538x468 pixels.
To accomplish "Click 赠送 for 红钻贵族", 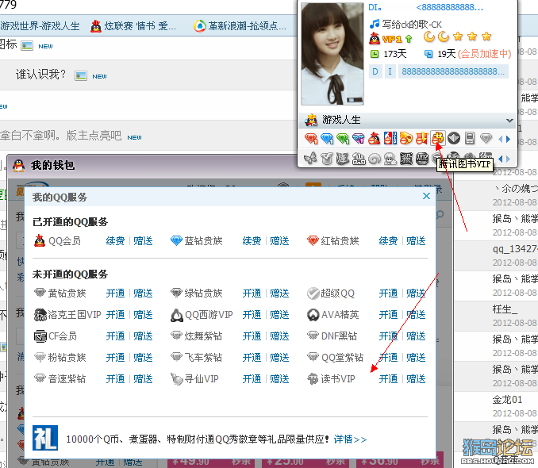I will point(416,241).
